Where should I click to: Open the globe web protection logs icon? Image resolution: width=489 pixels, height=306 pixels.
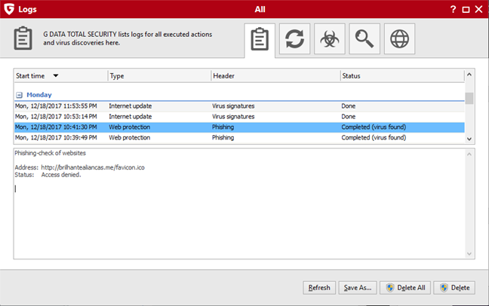(399, 39)
